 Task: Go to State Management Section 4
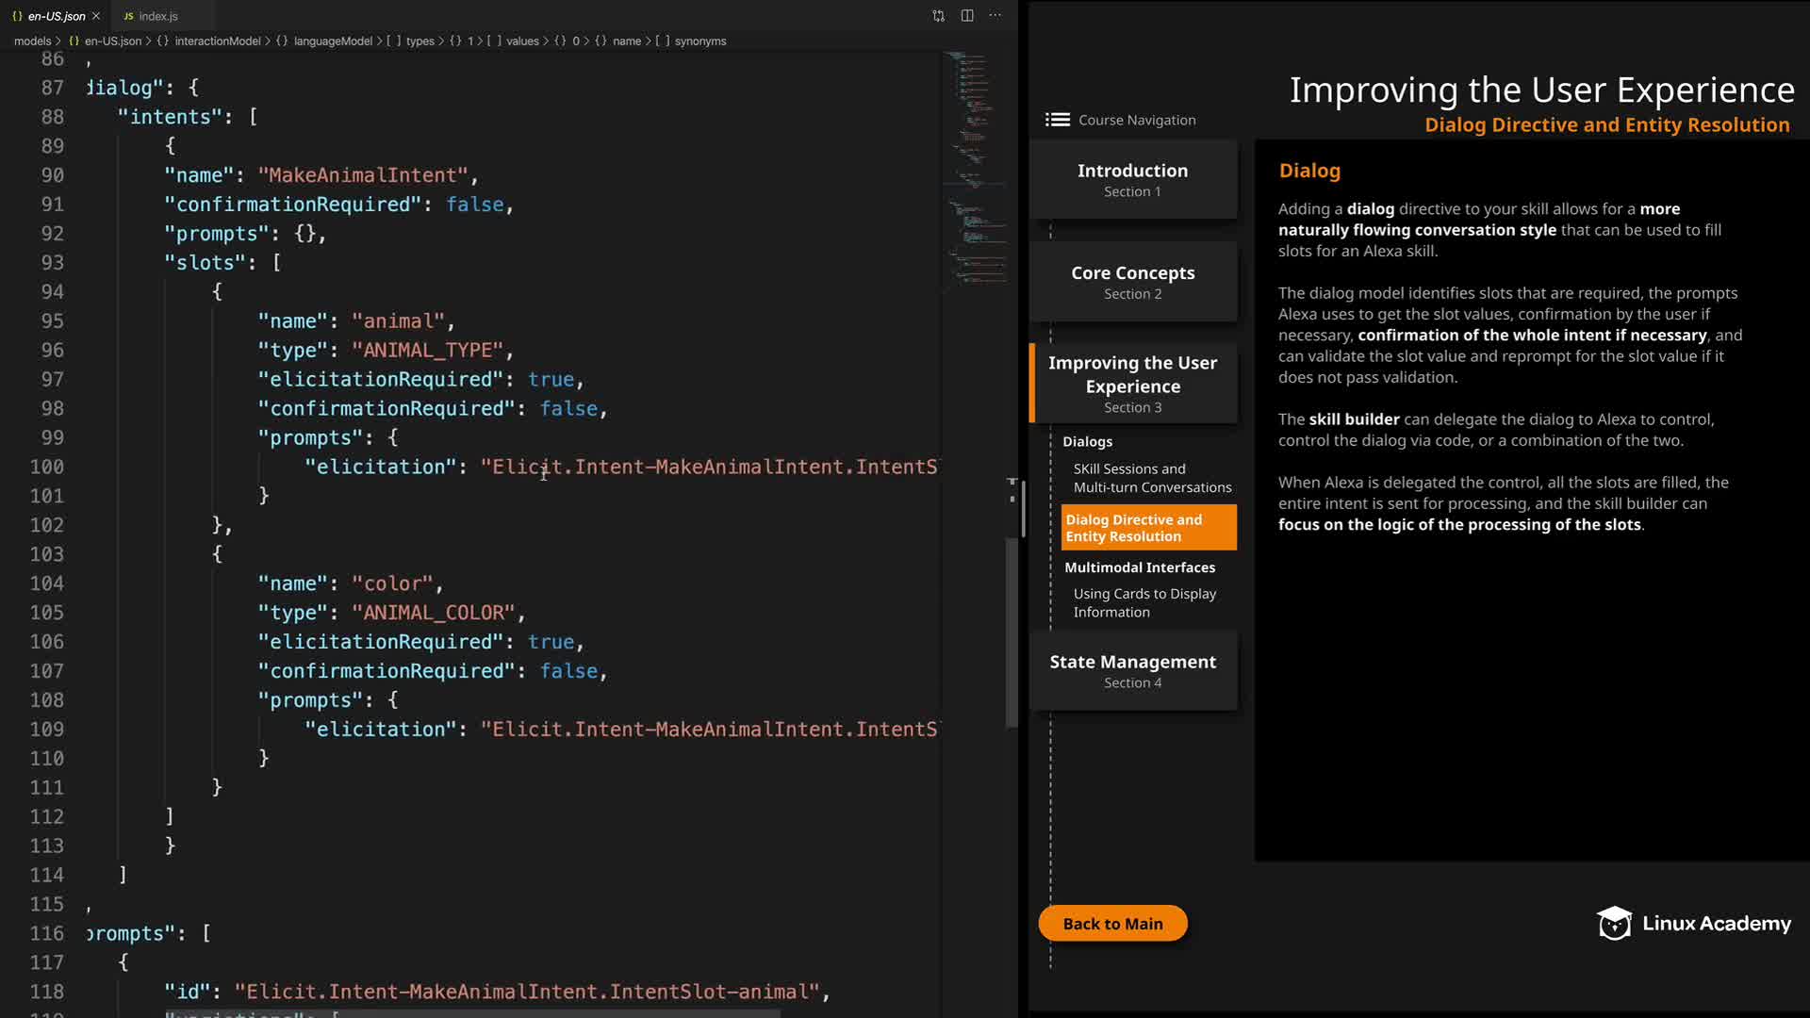pyautogui.click(x=1132, y=670)
